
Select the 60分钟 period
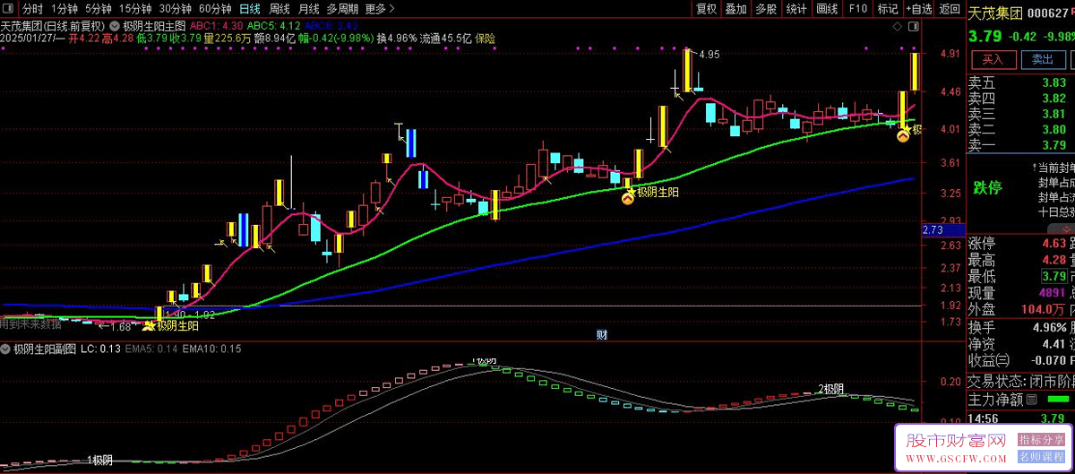(x=215, y=9)
